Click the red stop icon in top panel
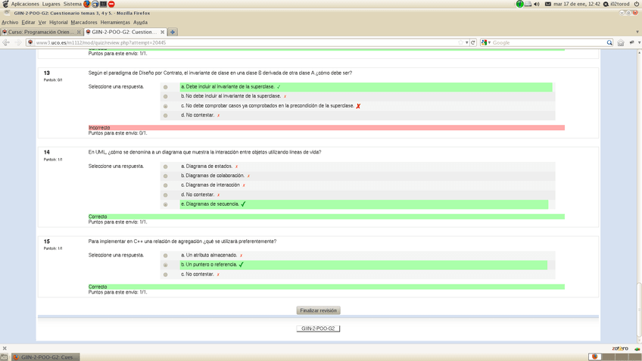The width and height of the screenshot is (642, 361). [x=111, y=4]
